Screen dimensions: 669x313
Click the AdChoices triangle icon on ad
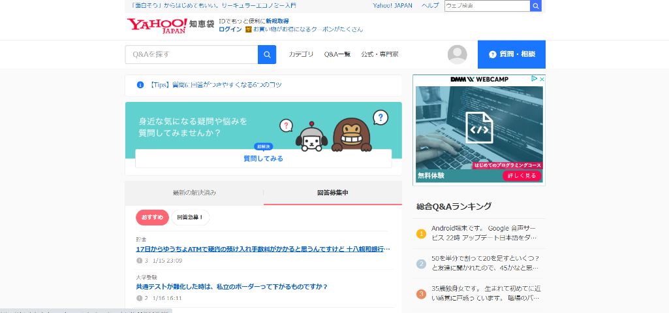(x=534, y=79)
